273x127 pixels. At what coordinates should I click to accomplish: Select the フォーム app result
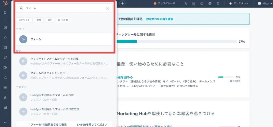(x=64, y=39)
